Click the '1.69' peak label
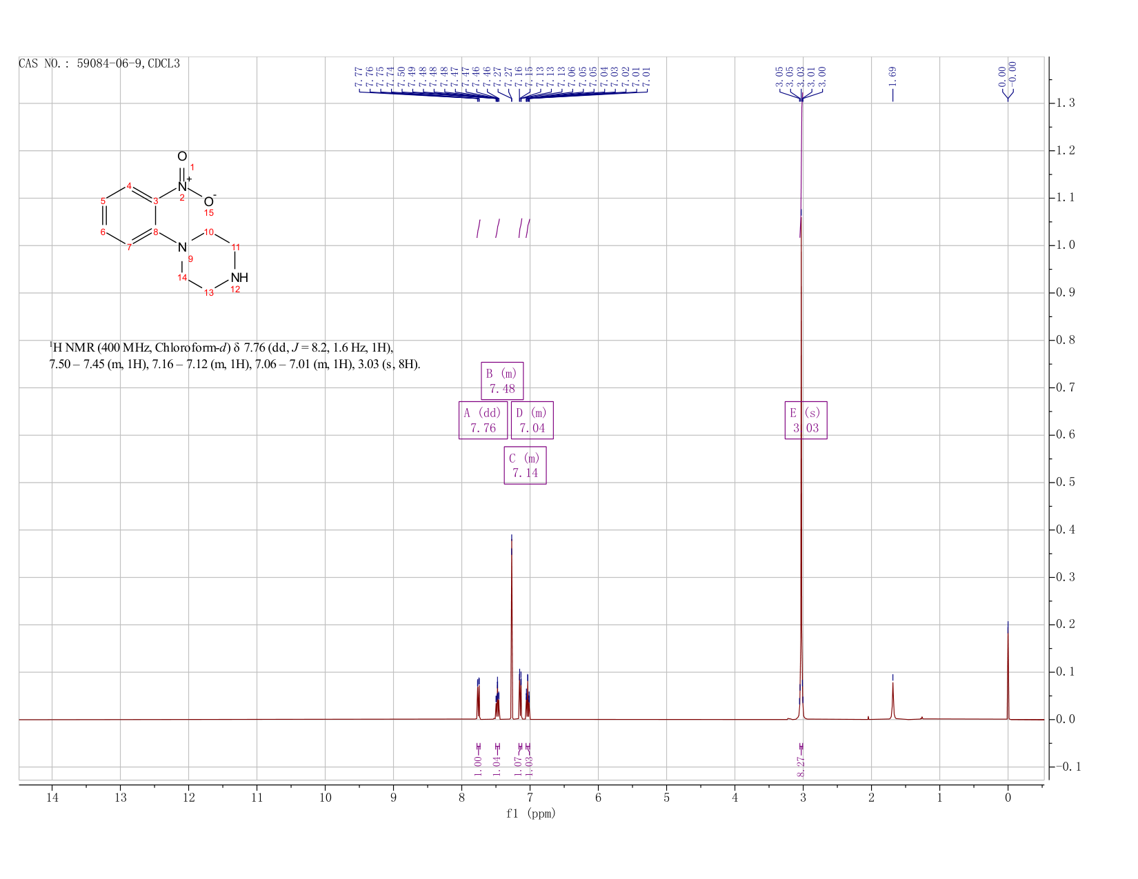Image resolution: width=1138 pixels, height=879 pixels. point(892,76)
